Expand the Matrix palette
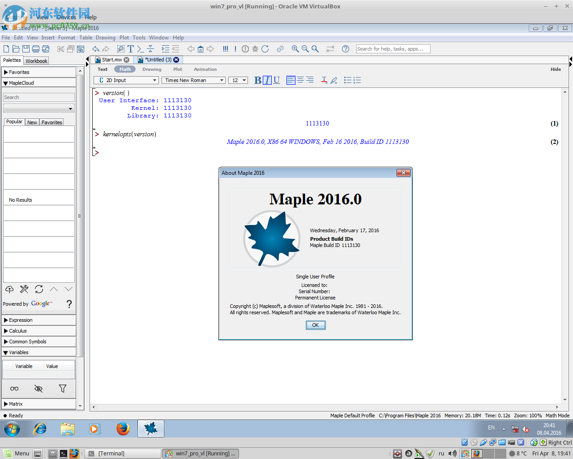 tap(39, 404)
